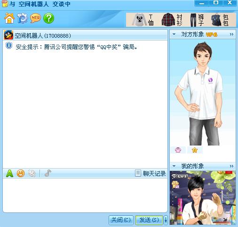
Task: Click the security tip shield icon
Action: point(9,46)
